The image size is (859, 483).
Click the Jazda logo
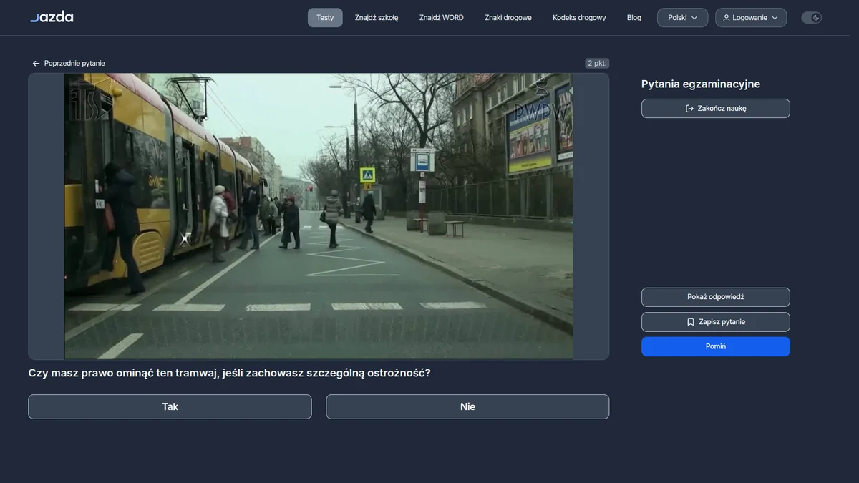tap(52, 17)
